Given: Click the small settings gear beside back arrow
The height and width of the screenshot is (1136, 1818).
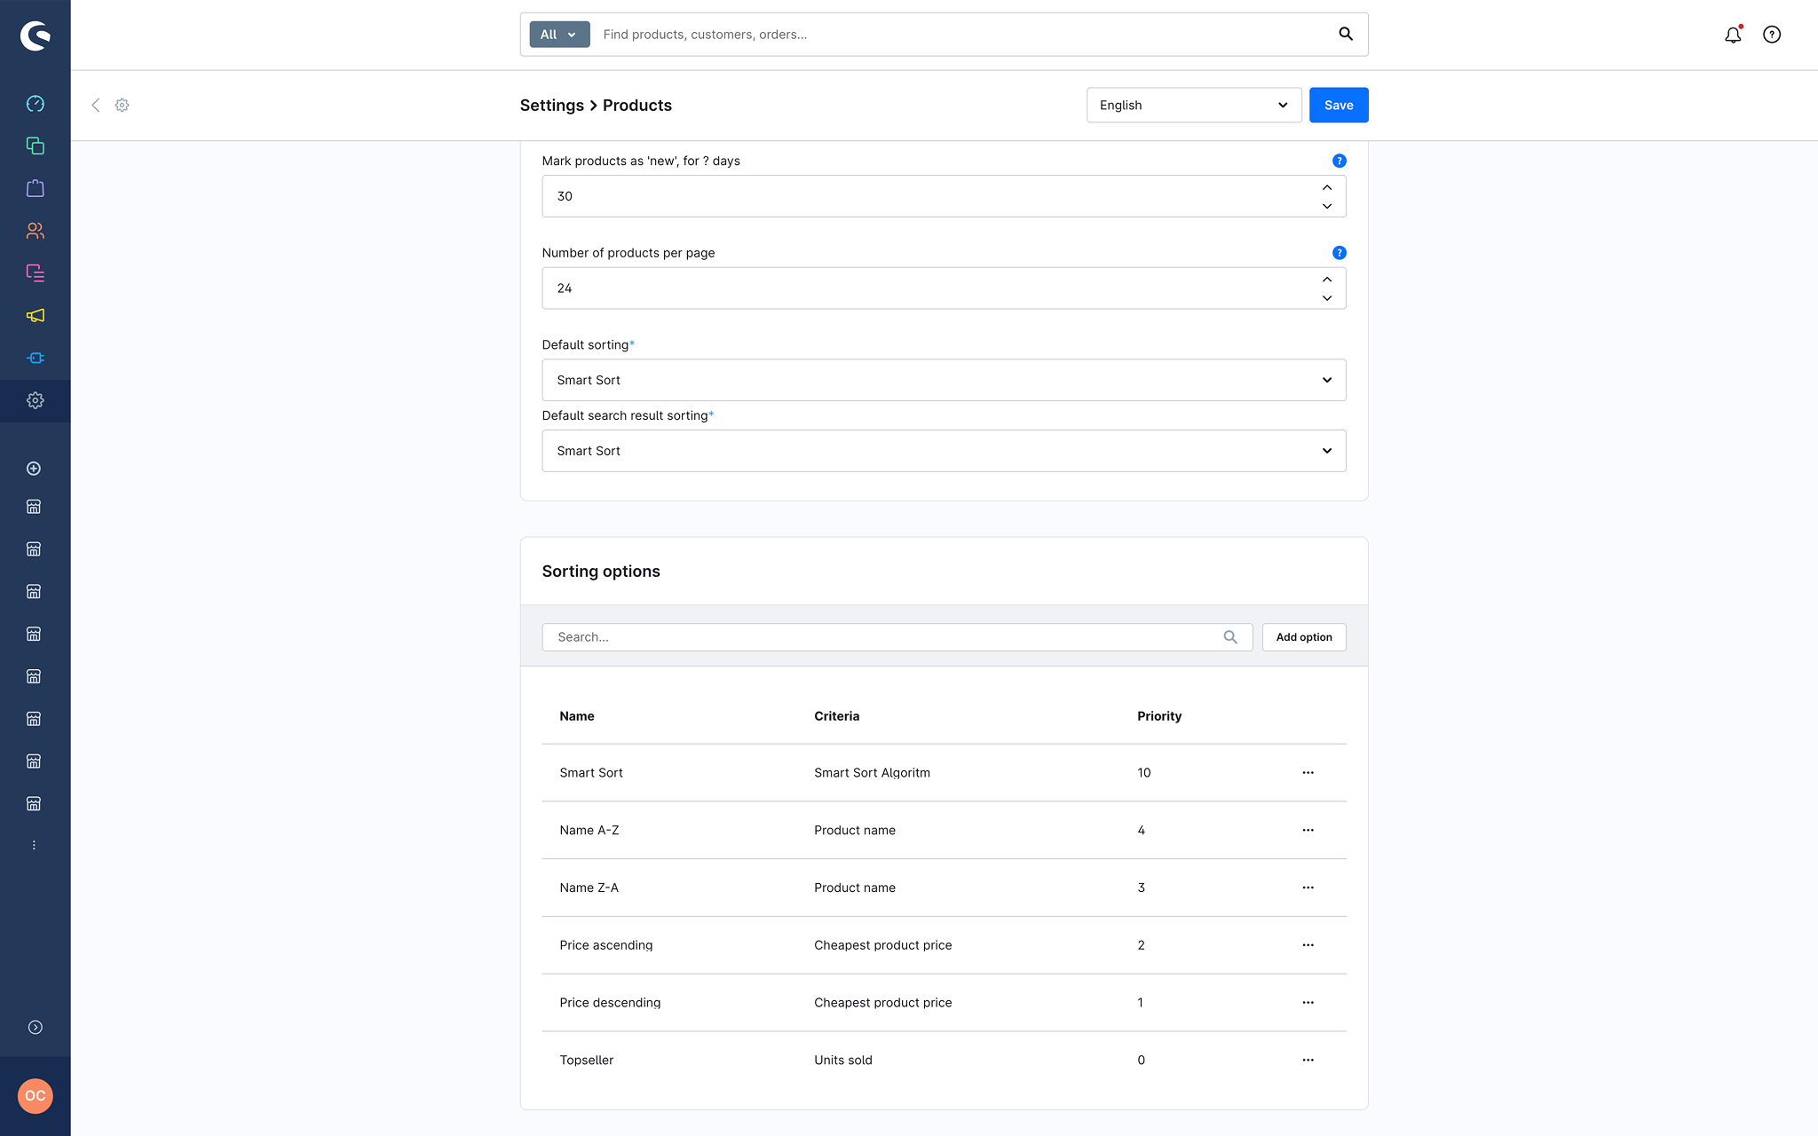Looking at the screenshot, I should click(123, 105).
